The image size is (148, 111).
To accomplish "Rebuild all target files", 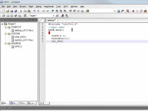I will 12,16.
